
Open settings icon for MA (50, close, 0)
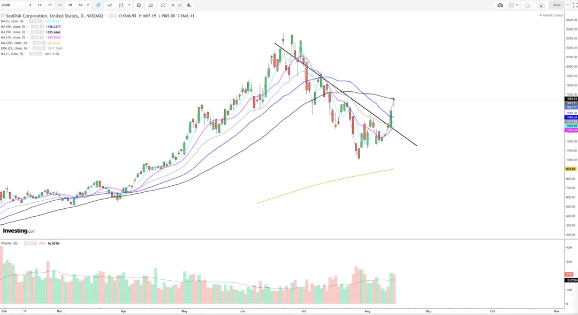pyautogui.click(x=37, y=32)
